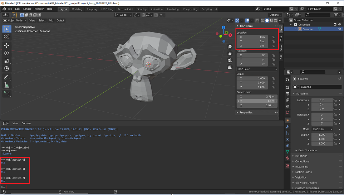Expand the Delta Transform section

306,150
